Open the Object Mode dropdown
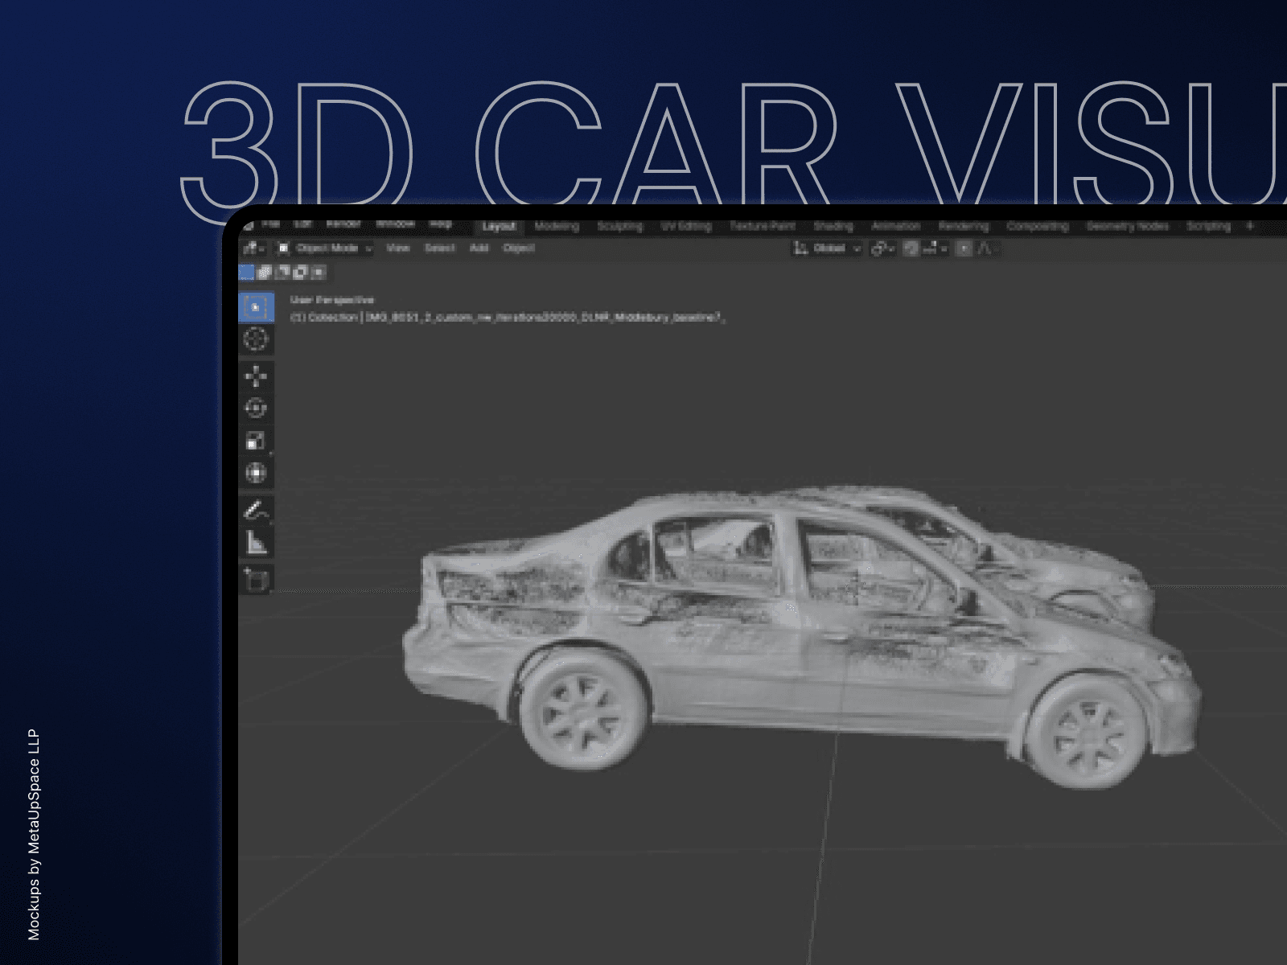 (326, 248)
